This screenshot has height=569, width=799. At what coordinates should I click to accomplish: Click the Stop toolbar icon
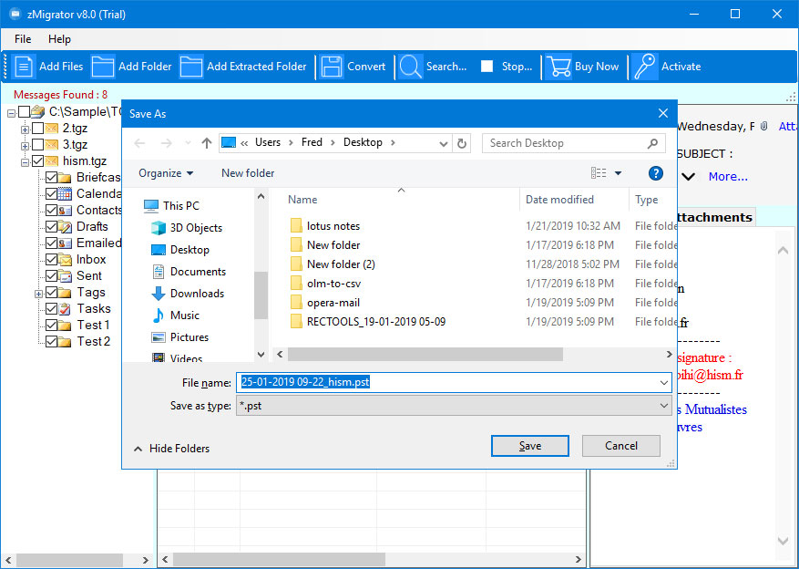point(487,67)
